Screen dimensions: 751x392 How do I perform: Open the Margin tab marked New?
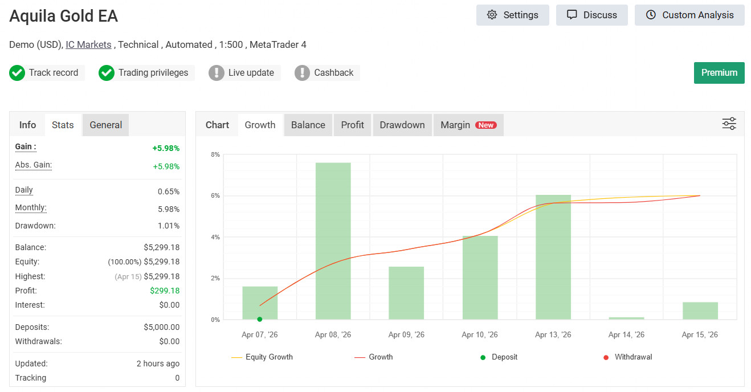tap(468, 125)
